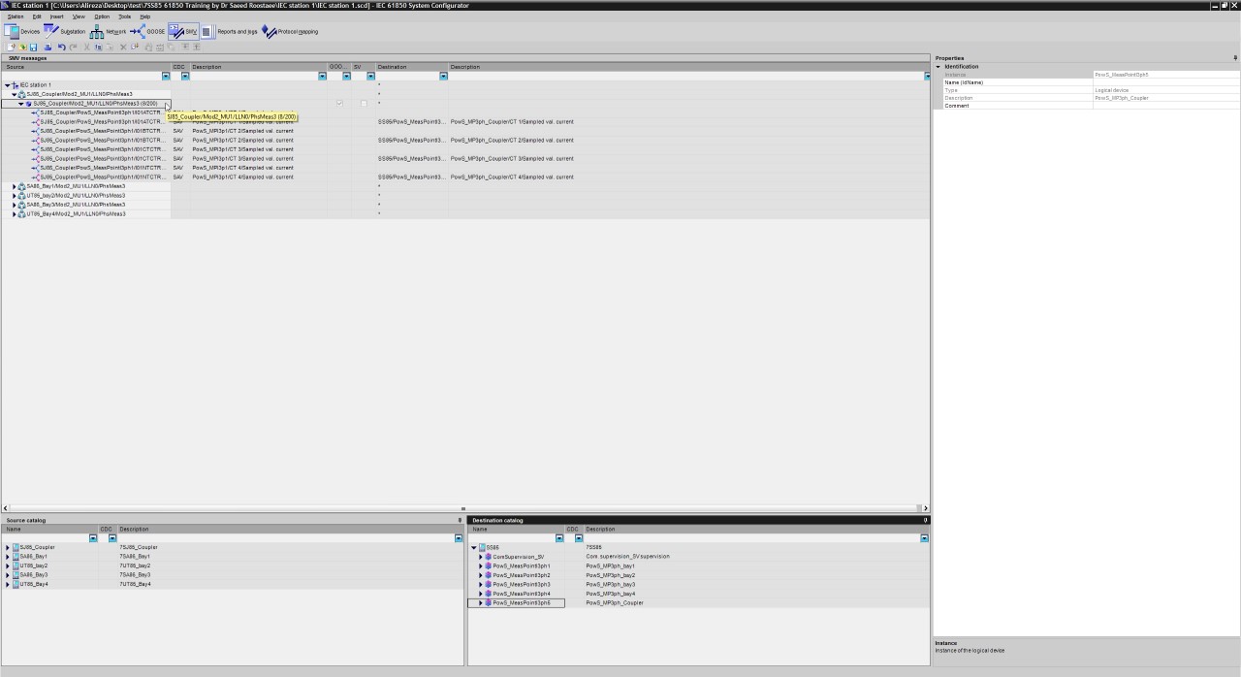Toggle the SV column checkbox for PhsMeas3

(x=364, y=104)
